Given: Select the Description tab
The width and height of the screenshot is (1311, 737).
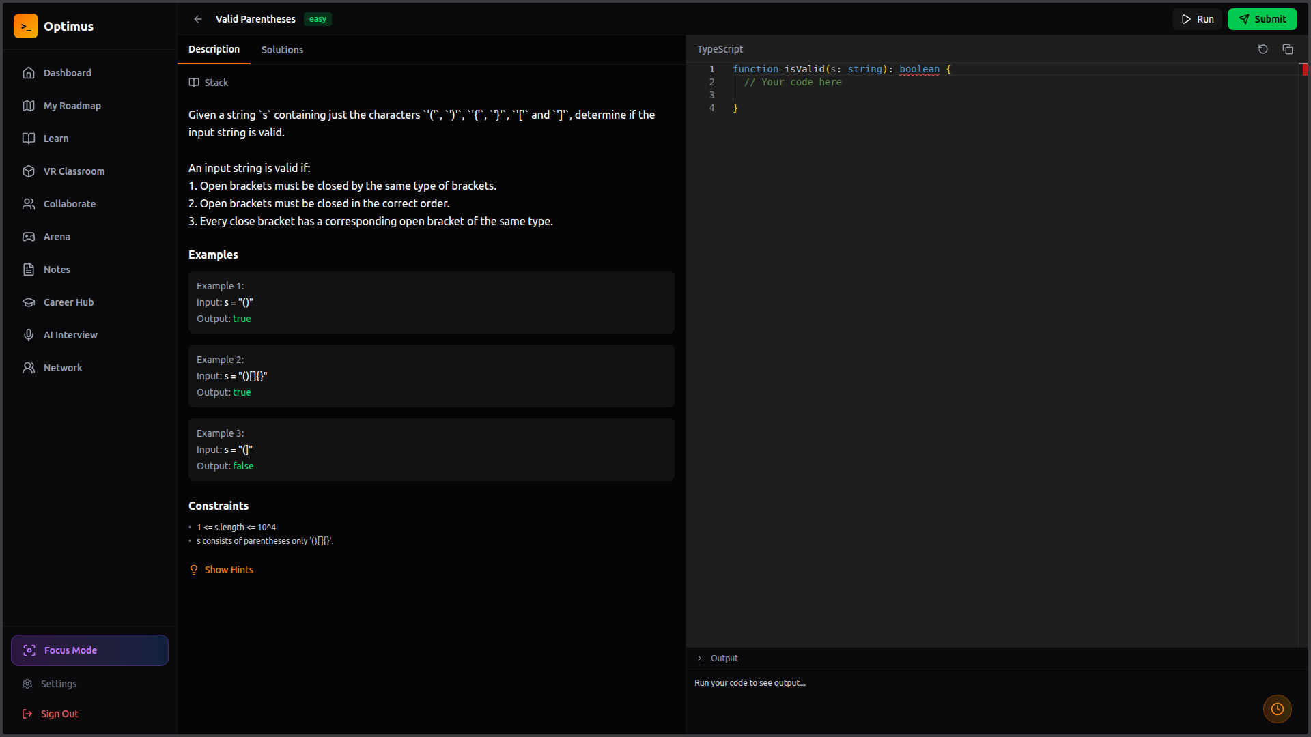Looking at the screenshot, I should click(x=214, y=49).
